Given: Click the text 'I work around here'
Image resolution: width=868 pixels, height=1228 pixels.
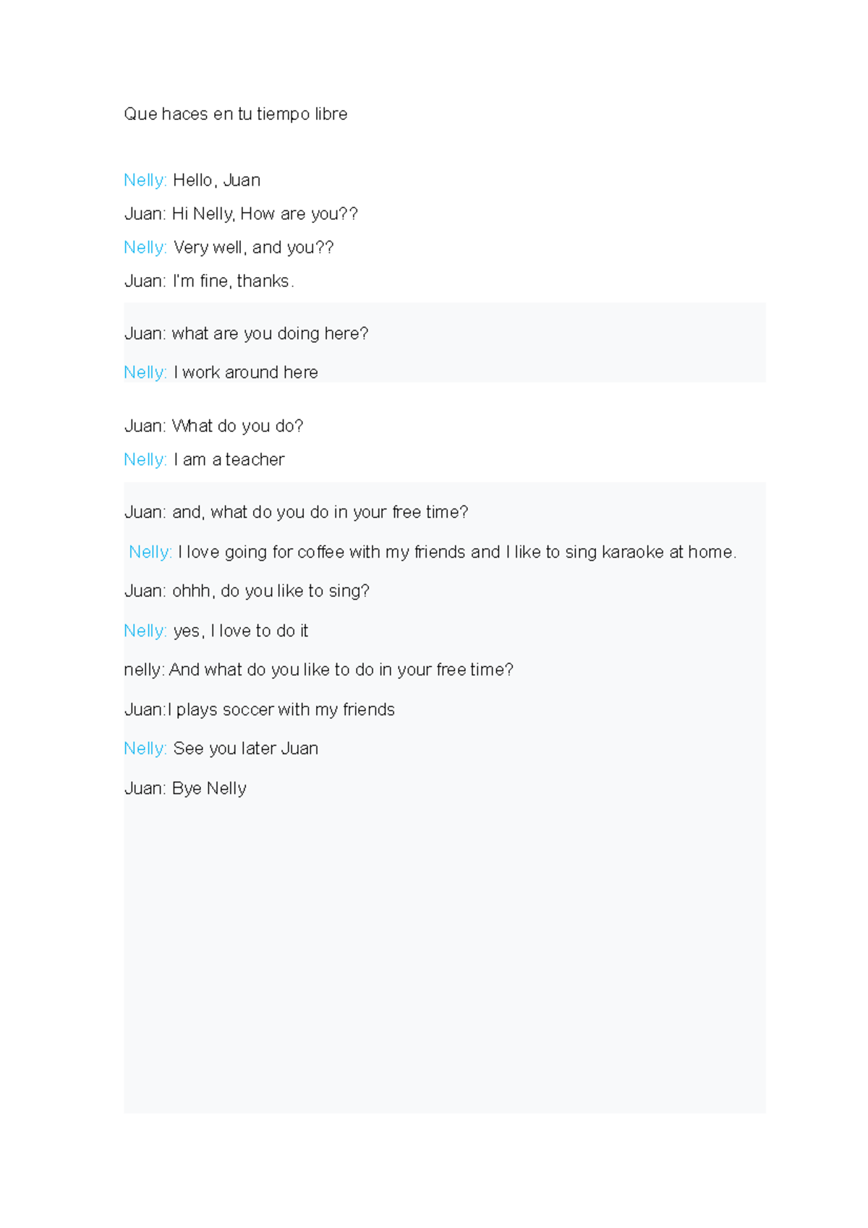Looking at the screenshot, I should (246, 372).
